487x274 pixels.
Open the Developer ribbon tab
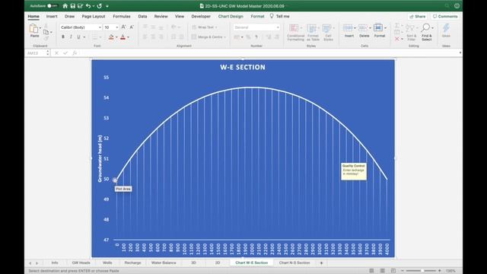[x=201, y=16]
